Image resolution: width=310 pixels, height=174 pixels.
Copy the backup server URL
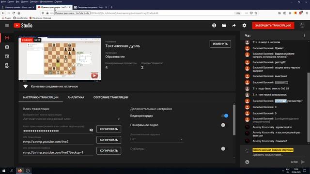tap(108, 151)
